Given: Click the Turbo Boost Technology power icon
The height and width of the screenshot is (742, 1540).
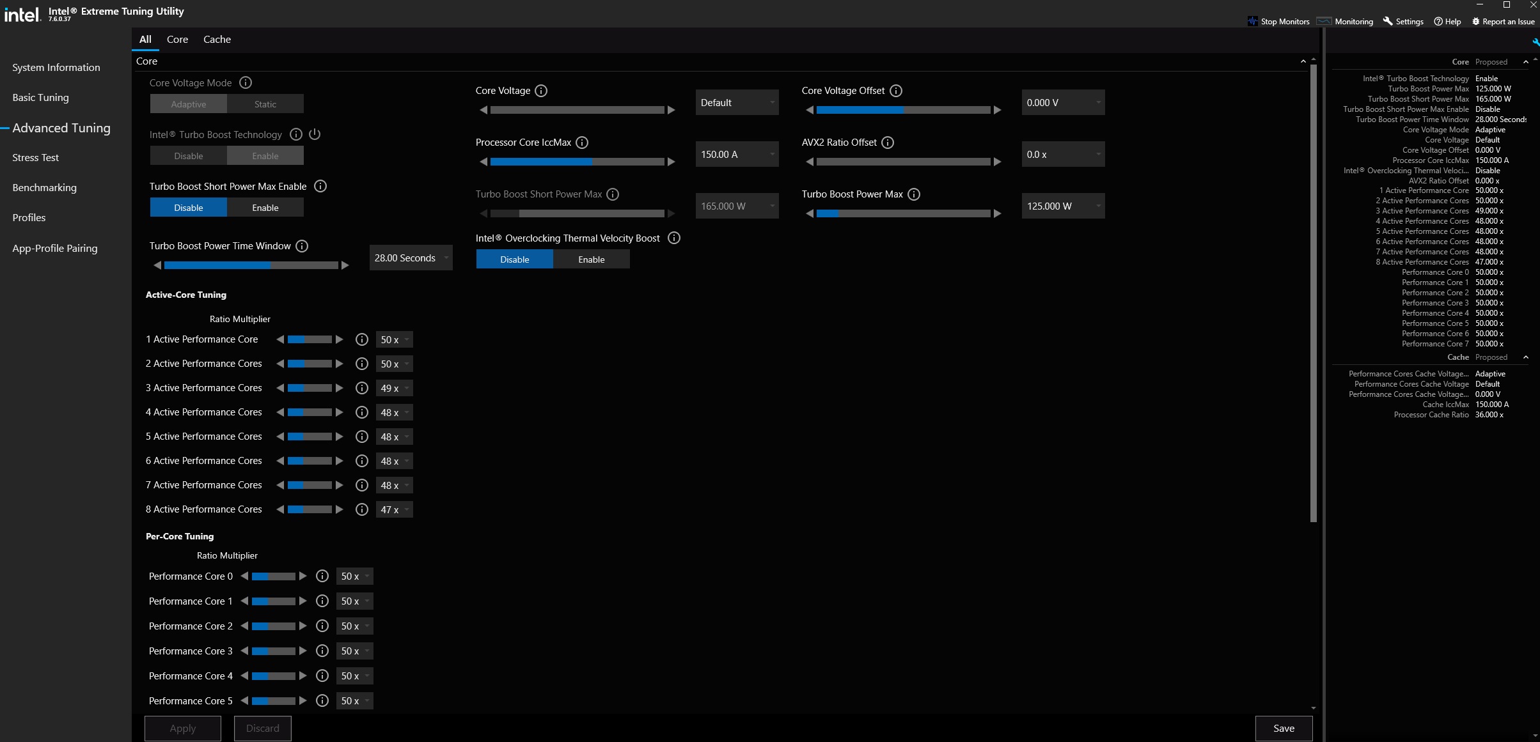Looking at the screenshot, I should (314, 134).
